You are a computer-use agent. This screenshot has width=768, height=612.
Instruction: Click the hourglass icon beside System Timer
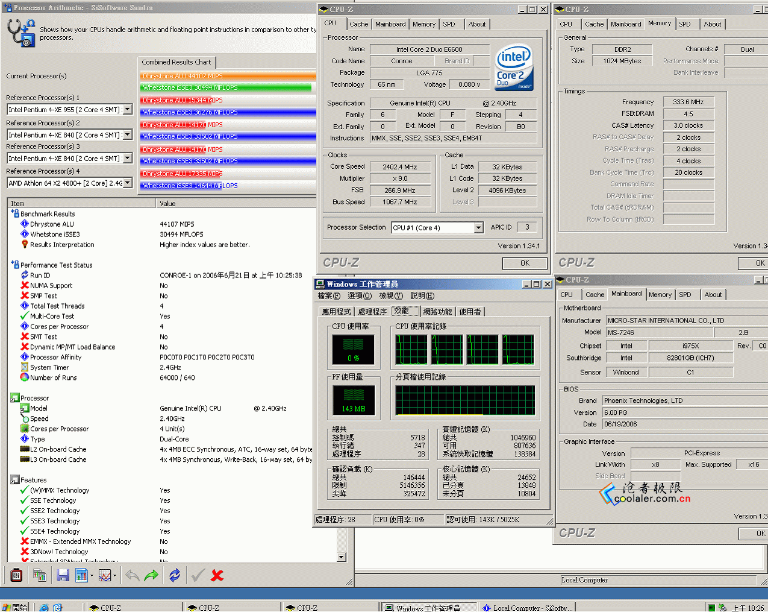click(25, 367)
